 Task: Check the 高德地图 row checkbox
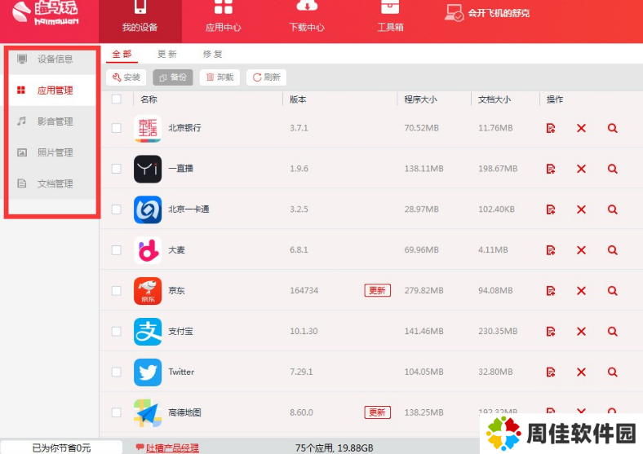pyautogui.click(x=117, y=412)
